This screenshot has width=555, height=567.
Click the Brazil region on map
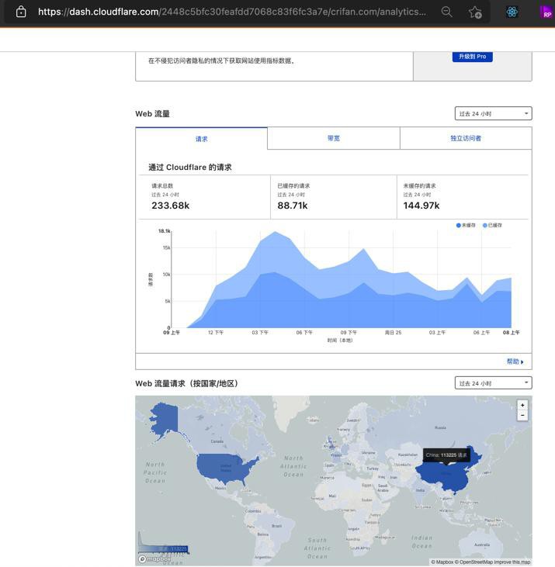pos(277,524)
